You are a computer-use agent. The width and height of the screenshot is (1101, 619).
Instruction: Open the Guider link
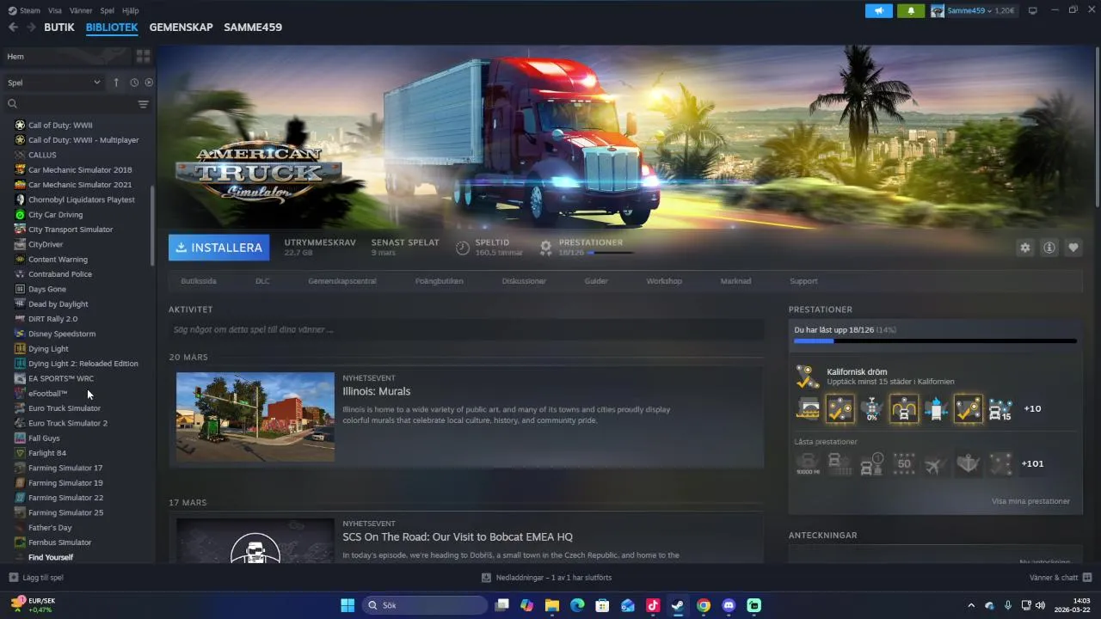point(596,281)
